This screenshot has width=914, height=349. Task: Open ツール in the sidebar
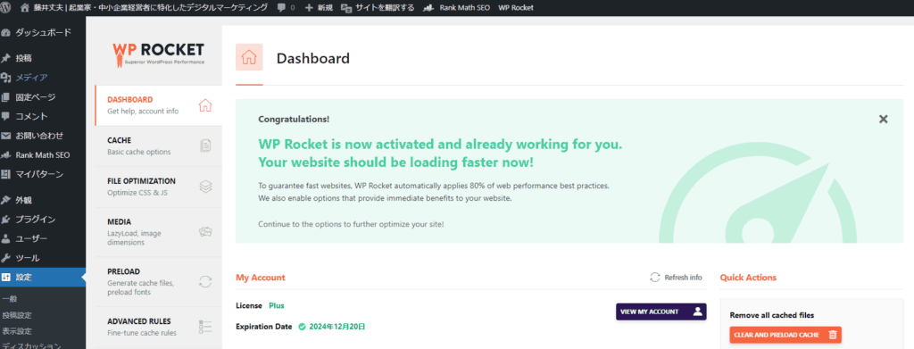click(x=43, y=258)
